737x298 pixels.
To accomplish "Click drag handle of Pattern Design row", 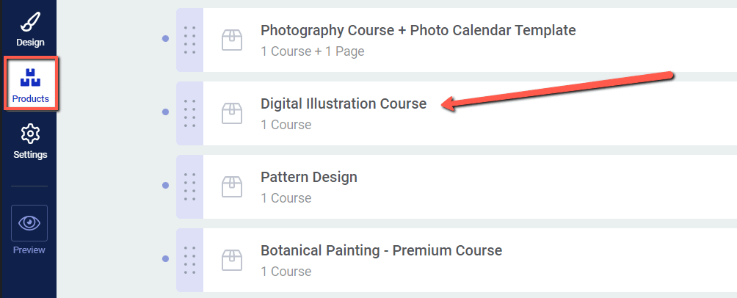I will (190, 186).
